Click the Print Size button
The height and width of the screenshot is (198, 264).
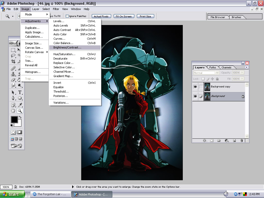(x=145, y=16)
